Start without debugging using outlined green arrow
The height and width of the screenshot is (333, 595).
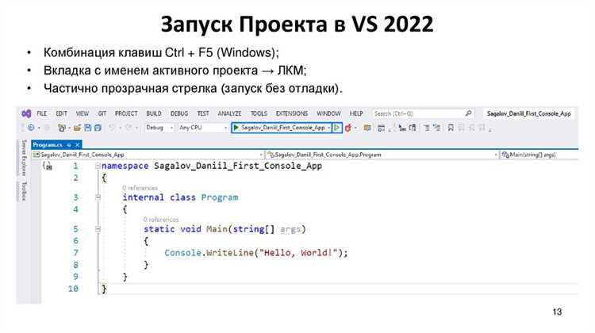336,128
